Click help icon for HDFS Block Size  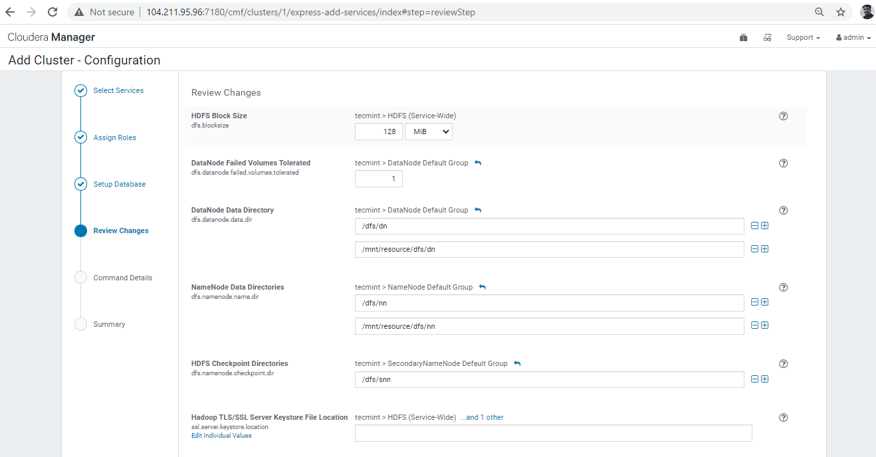tap(783, 116)
